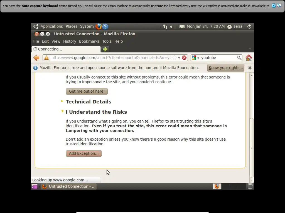Open the Edit menu
The image size is (285, 213).
[45, 41]
